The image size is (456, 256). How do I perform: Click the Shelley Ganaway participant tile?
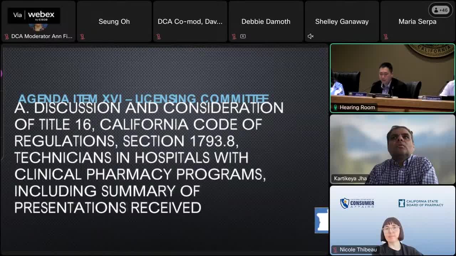(x=342, y=21)
